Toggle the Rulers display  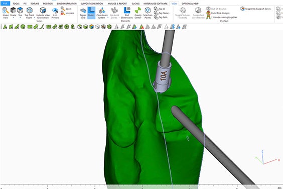[91, 13]
